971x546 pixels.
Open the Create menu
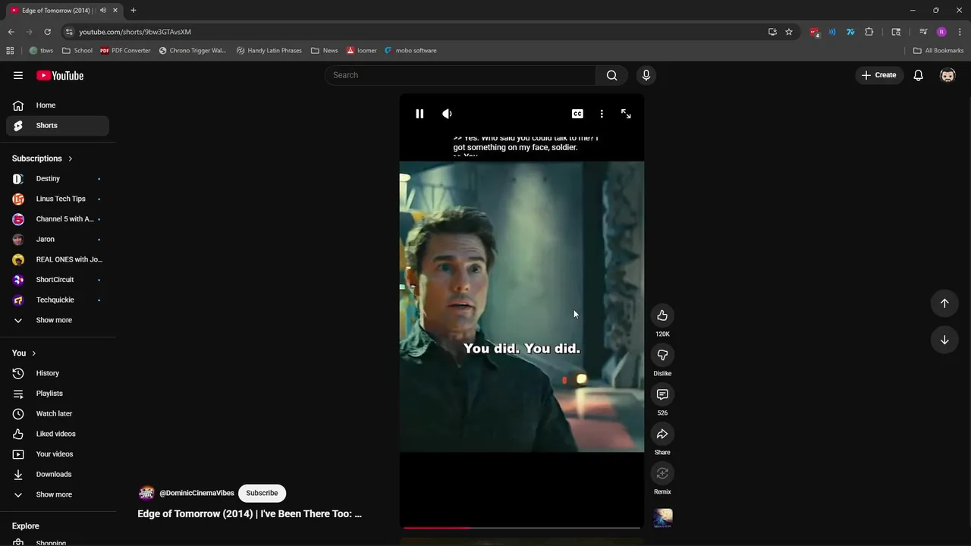pos(878,75)
